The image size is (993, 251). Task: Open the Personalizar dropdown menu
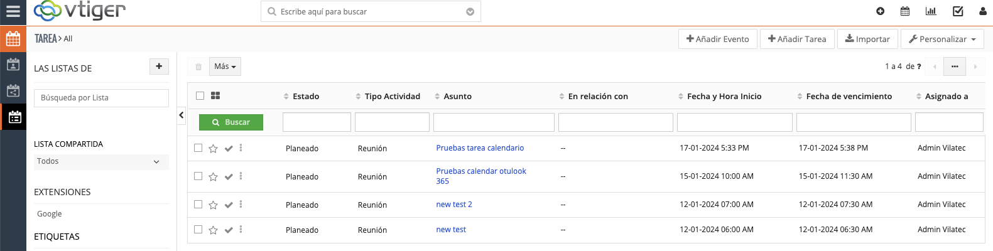coord(942,39)
